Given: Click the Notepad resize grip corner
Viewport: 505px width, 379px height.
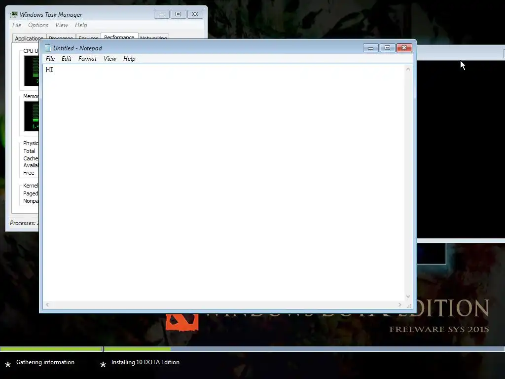Looking at the screenshot, I should pyautogui.click(x=409, y=305).
